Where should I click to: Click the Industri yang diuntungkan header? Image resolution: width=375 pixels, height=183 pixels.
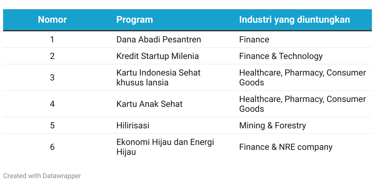coord(294,20)
